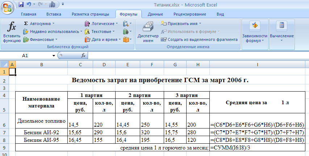This screenshot has width=309, height=156.
Task: Click formula cell starting =(C7*D7
Action: (x=257, y=132)
